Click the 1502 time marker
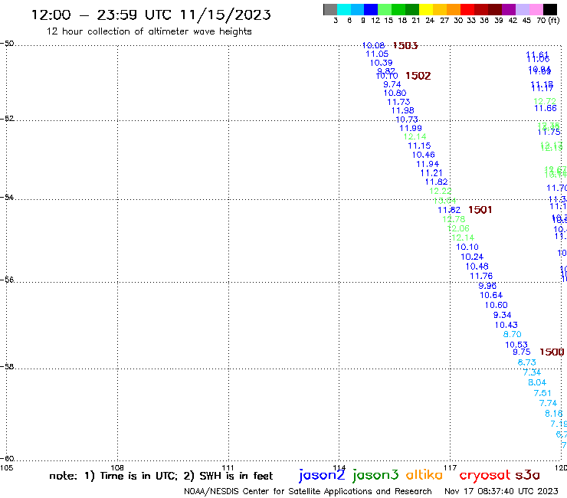 click(x=418, y=76)
